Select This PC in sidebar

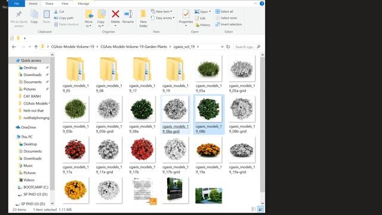point(26,137)
